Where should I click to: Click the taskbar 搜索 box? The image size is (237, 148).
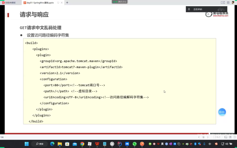(x=40, y=144)
